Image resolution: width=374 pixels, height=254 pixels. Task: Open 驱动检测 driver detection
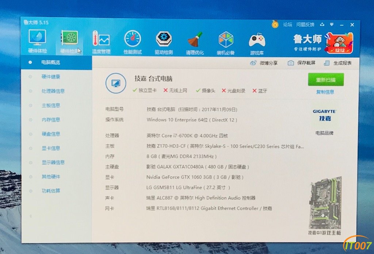coord(164,43)
